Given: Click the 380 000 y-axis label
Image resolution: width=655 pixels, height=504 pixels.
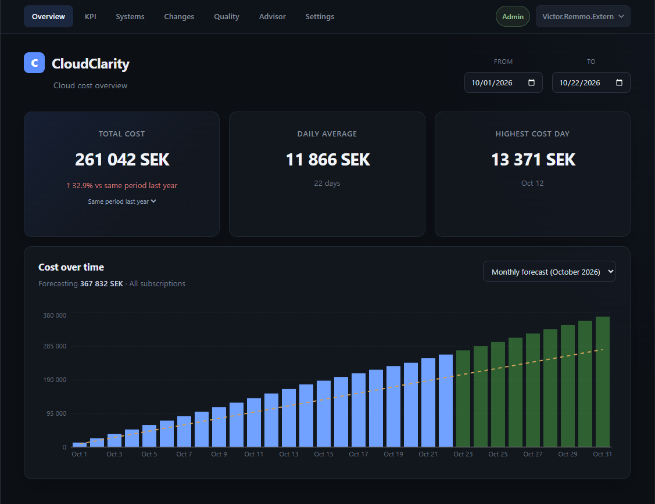Looking at the screenshot, I should point(55,315).
